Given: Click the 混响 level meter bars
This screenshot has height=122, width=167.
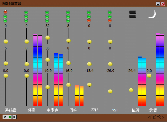Looking at the screenshot, I should coord(79,95).
